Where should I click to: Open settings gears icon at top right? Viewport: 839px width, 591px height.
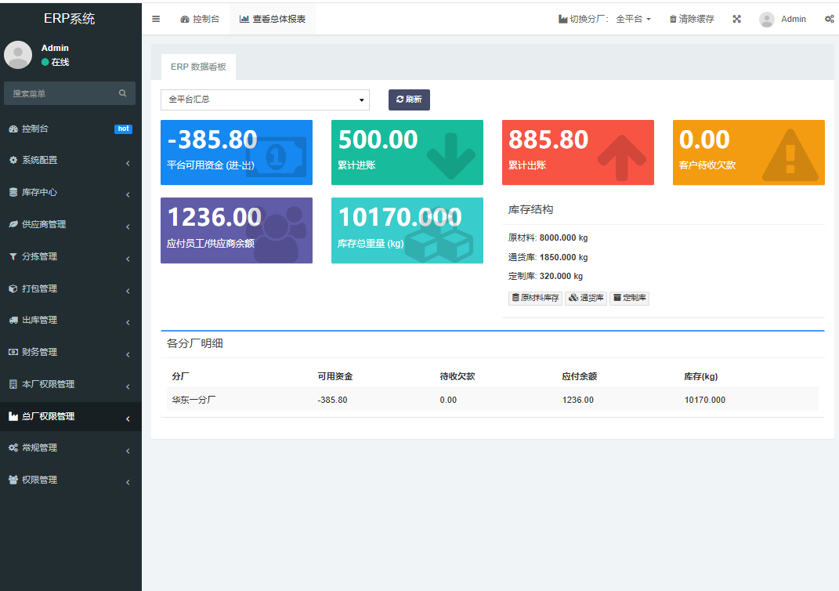click(x=830, y=19)
